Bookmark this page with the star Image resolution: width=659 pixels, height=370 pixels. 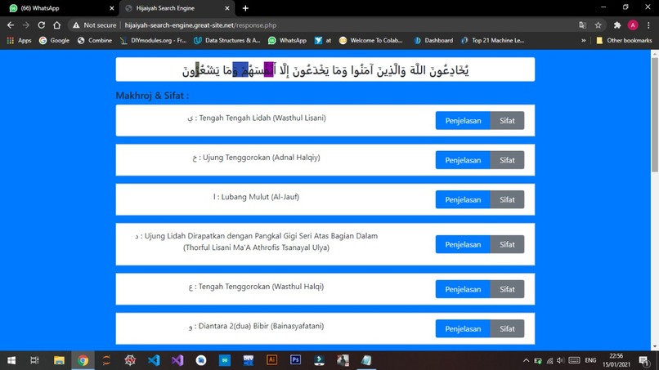(x=598, y=25)
